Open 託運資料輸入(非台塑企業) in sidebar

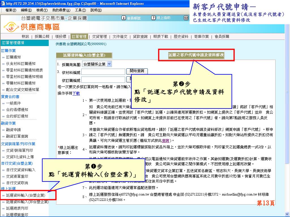[x=27, y=202]
